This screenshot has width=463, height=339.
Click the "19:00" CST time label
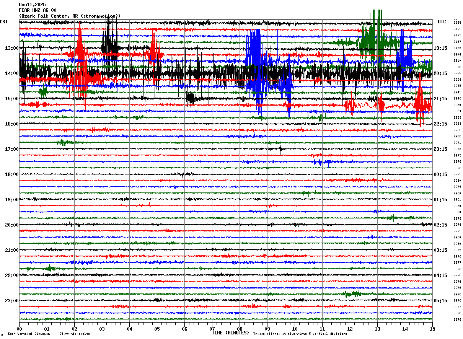(x=11, y=200)
